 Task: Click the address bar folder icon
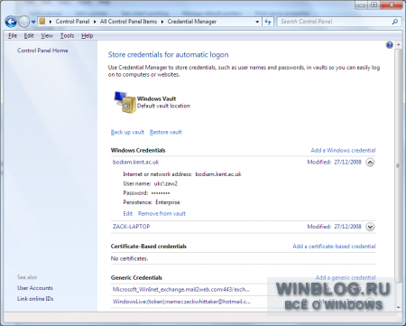tap(42, 22)
